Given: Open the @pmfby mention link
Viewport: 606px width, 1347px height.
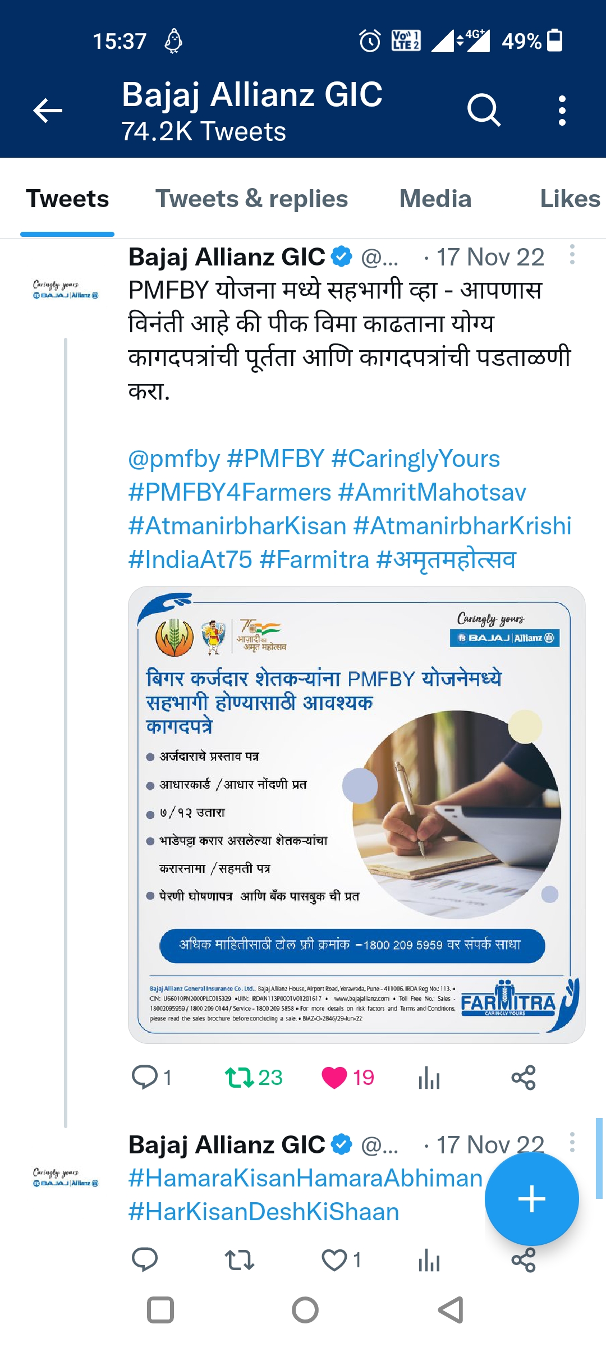Looking at the screenshot, I should pos(174,459).
